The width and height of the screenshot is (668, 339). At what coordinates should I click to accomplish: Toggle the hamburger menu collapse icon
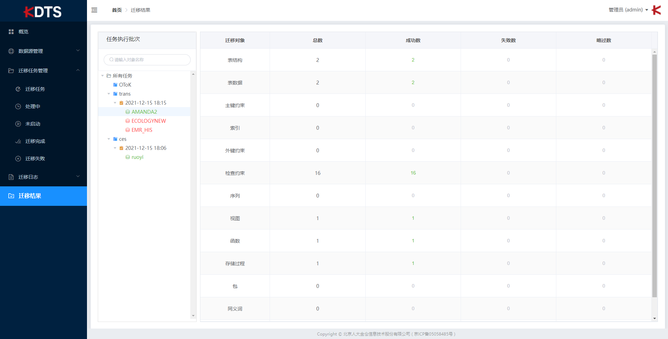pos(94,10)
